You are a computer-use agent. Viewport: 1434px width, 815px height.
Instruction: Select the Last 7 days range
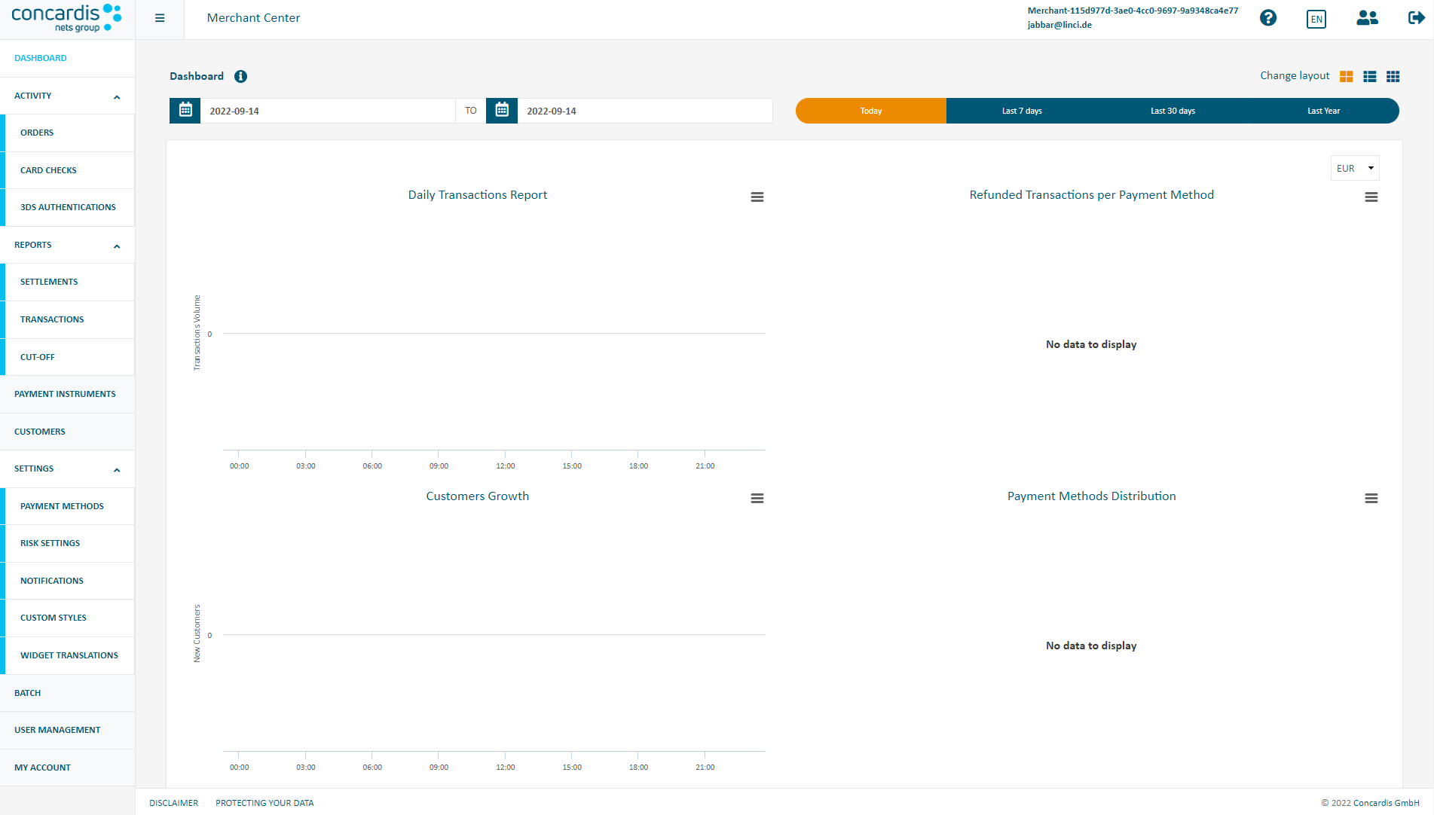pyautogui.click(x=1022, y=111)
